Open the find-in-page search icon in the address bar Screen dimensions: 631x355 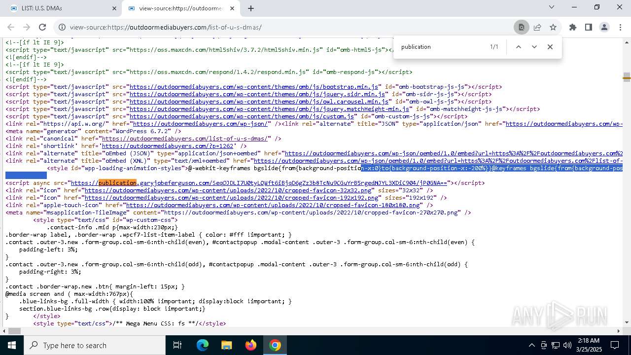[521, 27]
